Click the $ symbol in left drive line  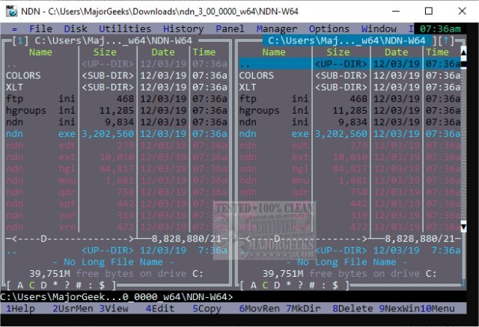coord(102,286)
